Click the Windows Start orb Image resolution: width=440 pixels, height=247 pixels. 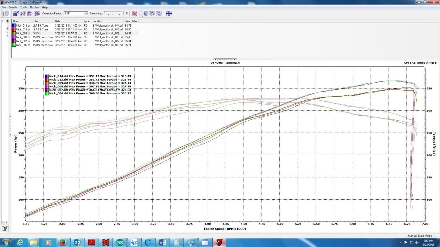click(6, 242)
